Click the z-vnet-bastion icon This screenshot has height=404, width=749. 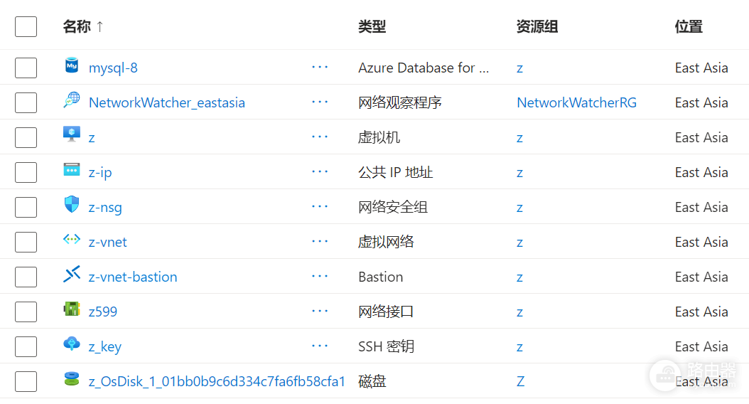click(x=72, y=274)
